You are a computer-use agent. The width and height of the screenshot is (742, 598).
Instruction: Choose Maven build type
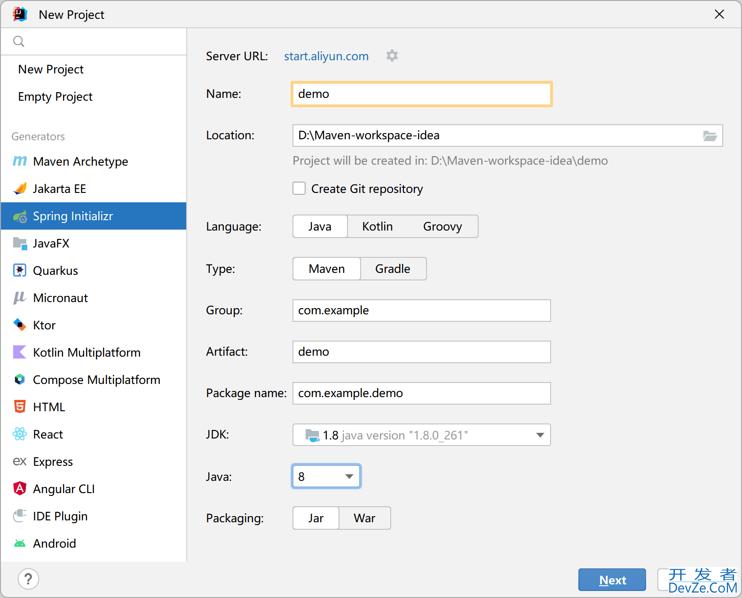(327, 269)
